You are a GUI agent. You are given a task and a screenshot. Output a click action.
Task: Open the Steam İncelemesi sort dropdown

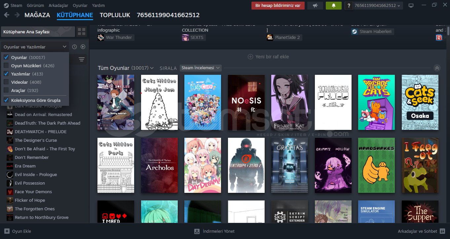201,68
